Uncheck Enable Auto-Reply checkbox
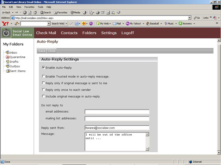This screenshot has width=221, height=165. click(43, 67)
